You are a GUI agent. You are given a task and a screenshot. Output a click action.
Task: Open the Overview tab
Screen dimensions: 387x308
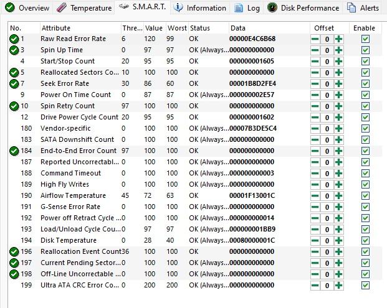(27, 8)
